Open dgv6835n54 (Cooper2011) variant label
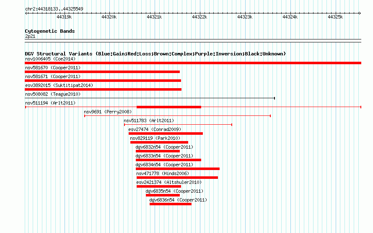The width and height of the screenshot is (373, 233). (174, 191)
